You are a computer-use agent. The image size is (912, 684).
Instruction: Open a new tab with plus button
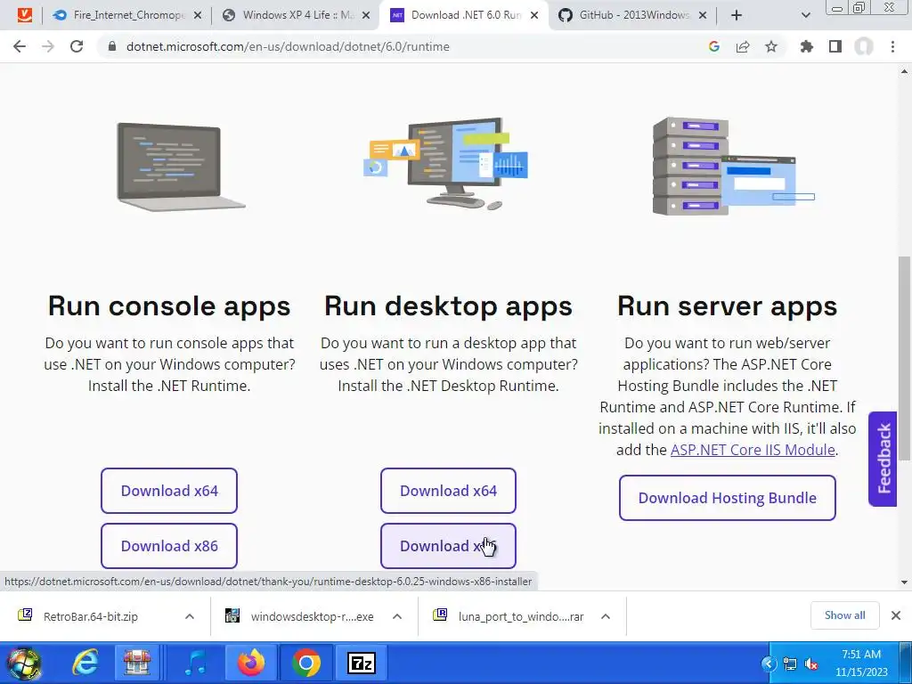[x=737, y=15]
